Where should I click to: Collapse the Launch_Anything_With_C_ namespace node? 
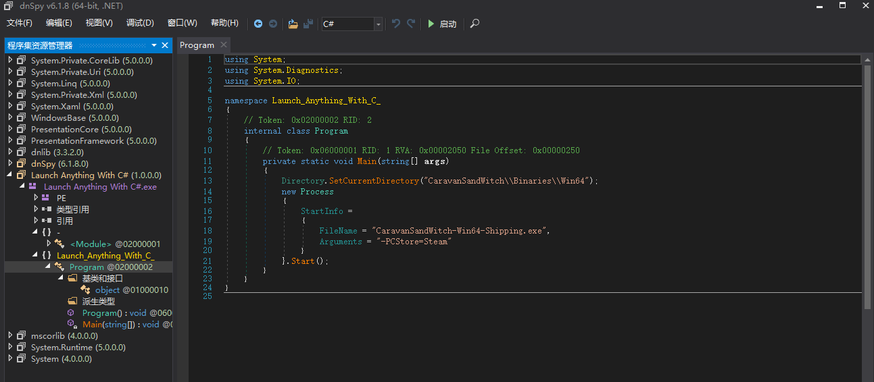pyautogui.click(x=36, y=255)
